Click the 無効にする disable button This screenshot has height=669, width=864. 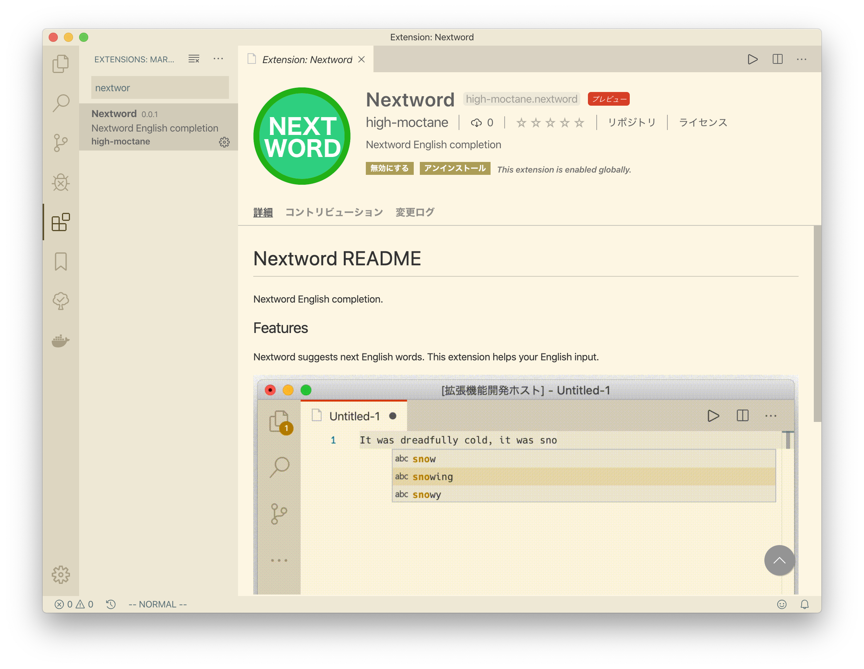389,168
